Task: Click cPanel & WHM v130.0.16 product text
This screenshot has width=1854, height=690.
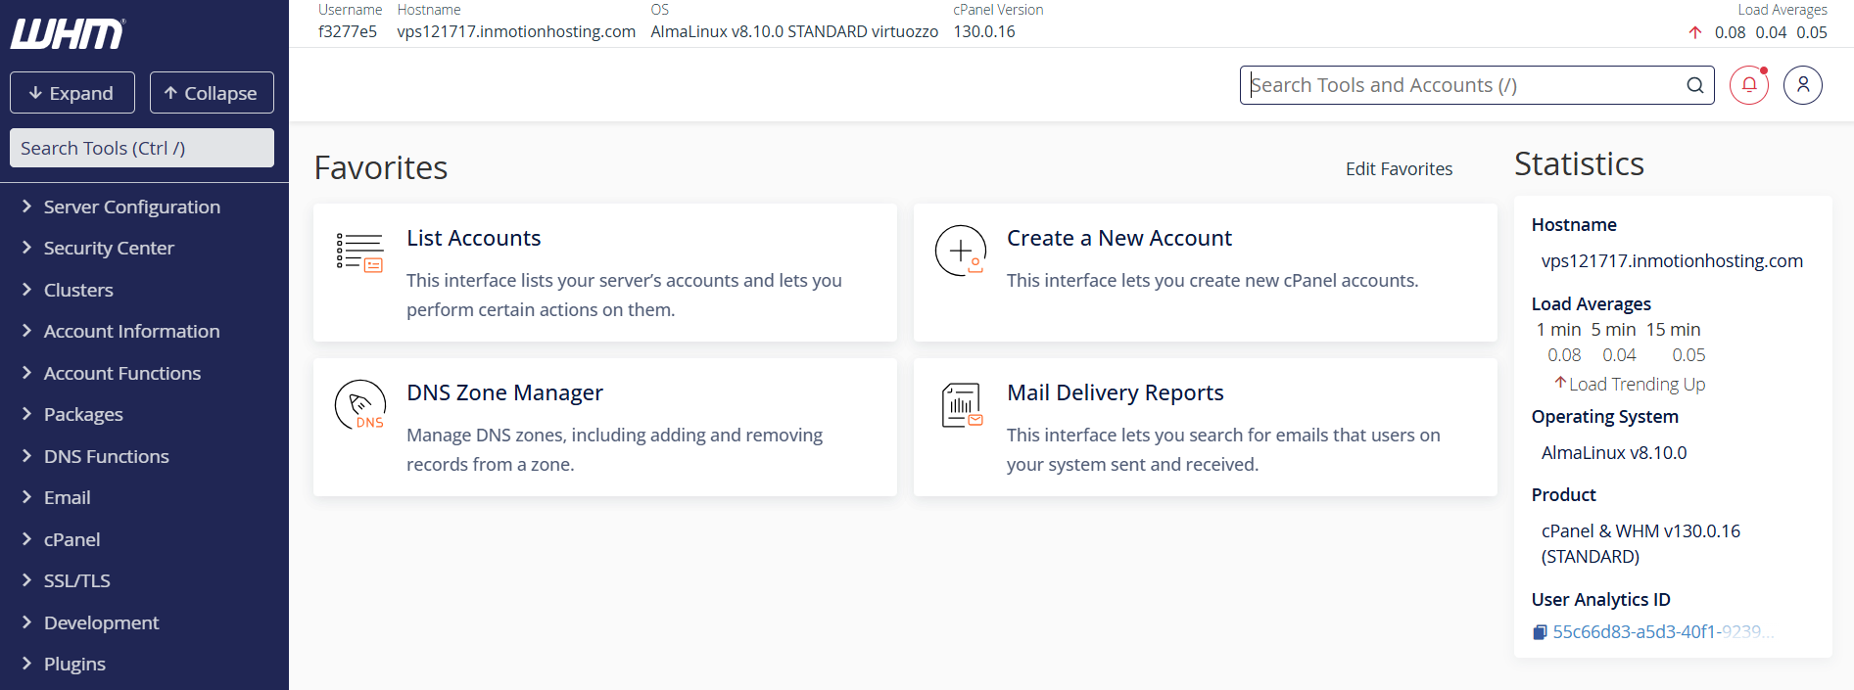Action: (1641, 543)
